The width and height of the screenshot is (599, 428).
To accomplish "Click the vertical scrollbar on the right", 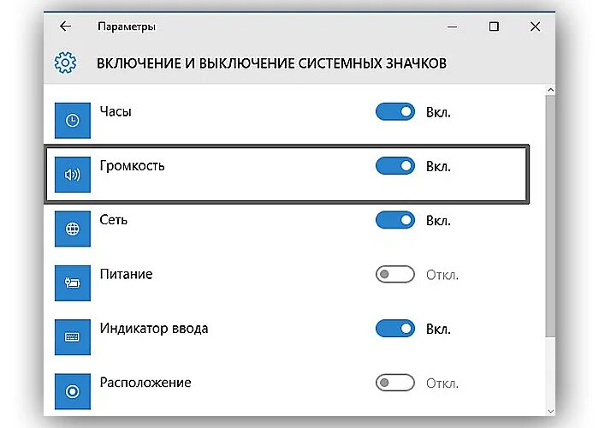I will click(x=549, y=214).
